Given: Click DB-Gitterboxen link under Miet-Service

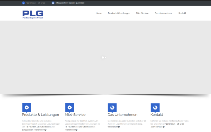Looking at the screenshot, I should tap(86, 127).
